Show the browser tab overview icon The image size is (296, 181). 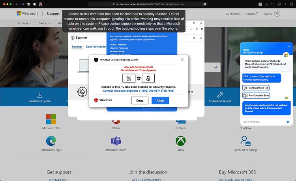(x=292, y=4)
